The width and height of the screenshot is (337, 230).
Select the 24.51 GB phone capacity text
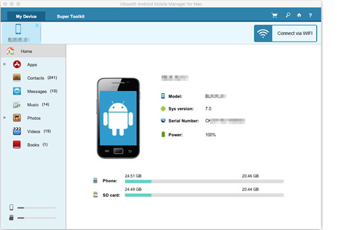coord(133,176)
